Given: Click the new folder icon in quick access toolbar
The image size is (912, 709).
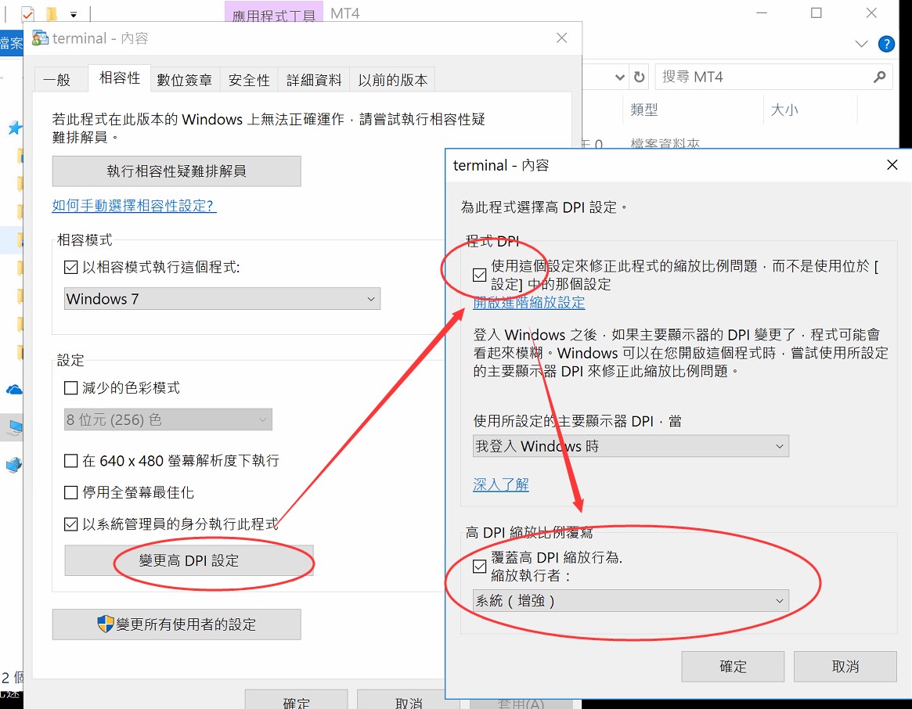Looking at the screenshot, I should (52, 13).
